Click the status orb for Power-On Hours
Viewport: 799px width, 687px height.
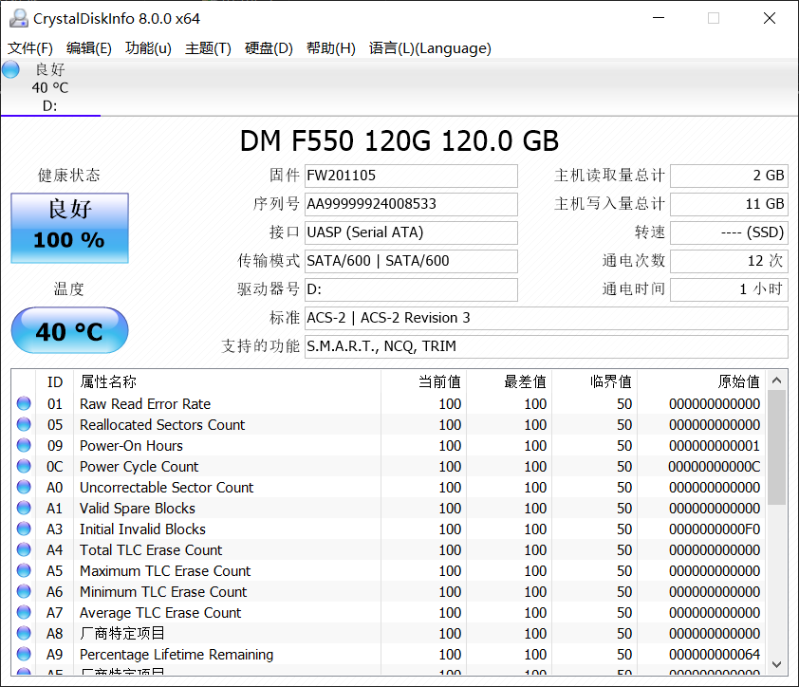(24, 445)
